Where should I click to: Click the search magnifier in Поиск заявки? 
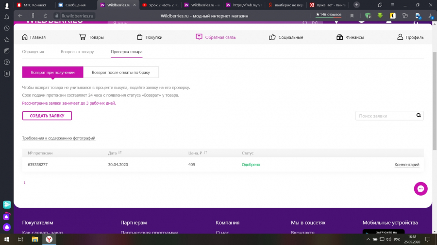point(419,116)
